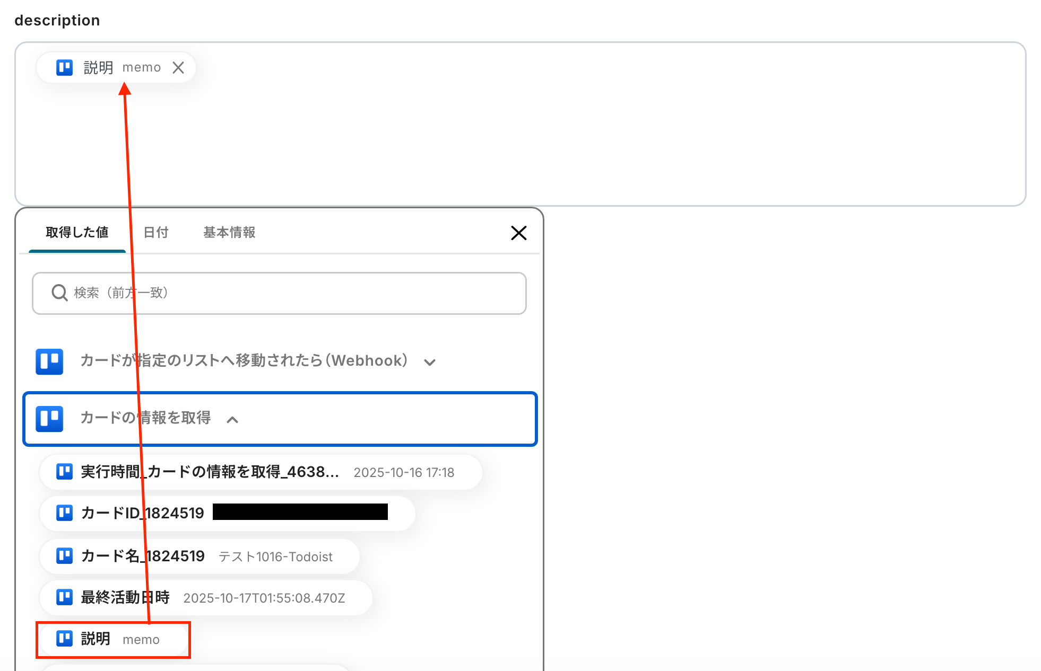1041x671 pixels.
Task: Switch to the 日付 tab
Action: point(156,233)
